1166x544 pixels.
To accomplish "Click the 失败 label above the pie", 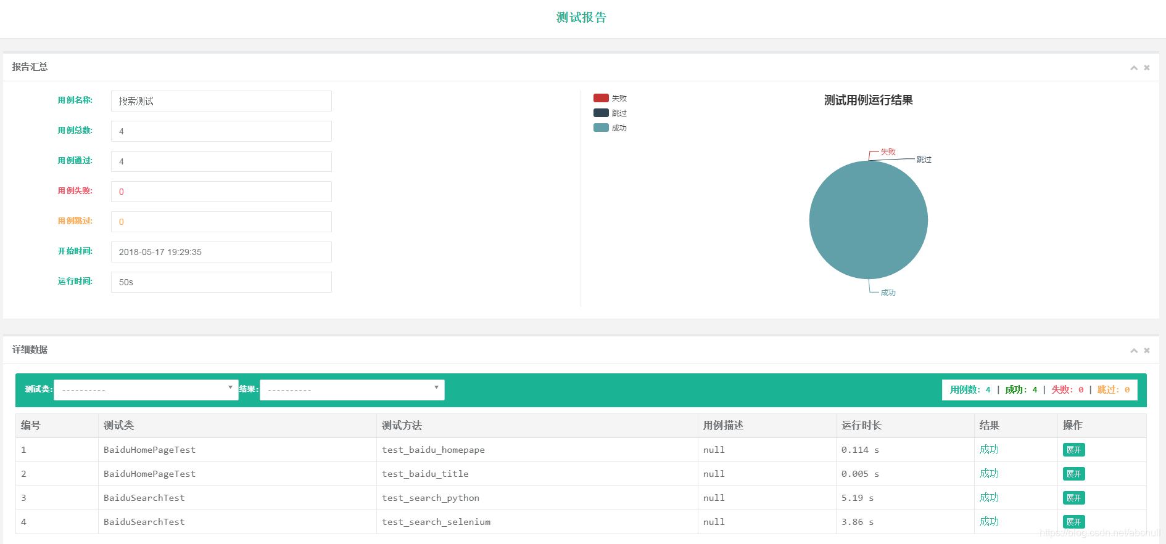I will [x=888, y=152].
